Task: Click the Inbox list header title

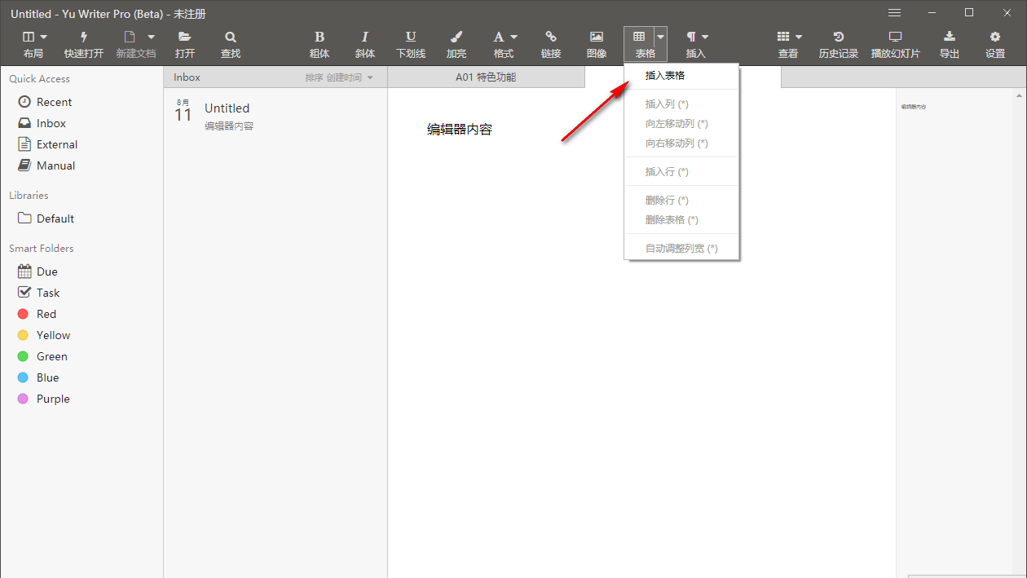Action: coord(187,77)
